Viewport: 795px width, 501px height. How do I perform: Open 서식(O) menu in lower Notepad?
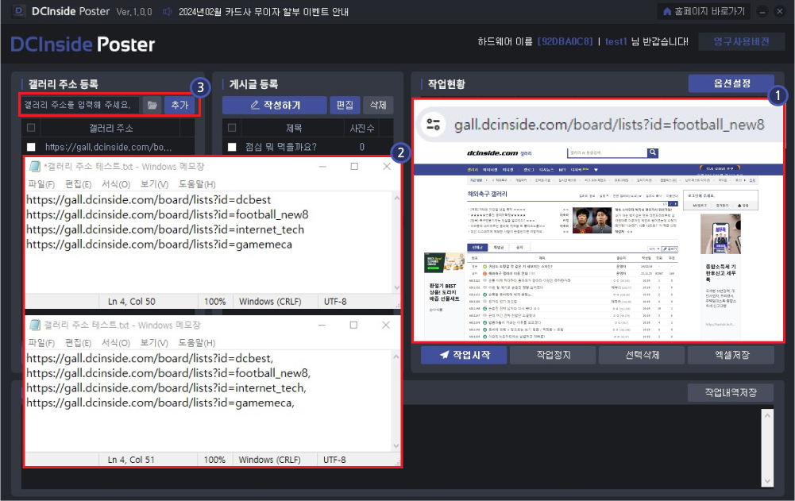pyautogui.click(x=116, y=343)
